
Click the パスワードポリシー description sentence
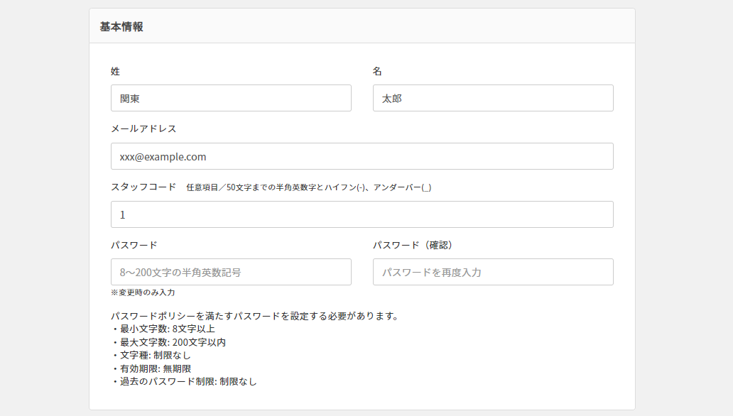pos(254,316)
